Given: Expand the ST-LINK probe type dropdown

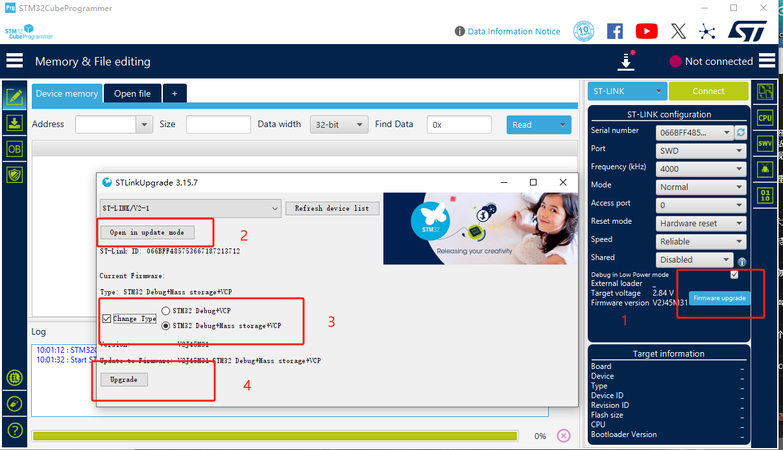Looking at the screenshot, I should [x=627, y=91].
